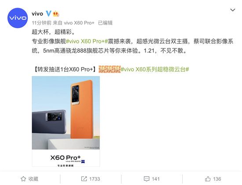
Task: Open the vivo round profile avatar
Action: (18, 18)
